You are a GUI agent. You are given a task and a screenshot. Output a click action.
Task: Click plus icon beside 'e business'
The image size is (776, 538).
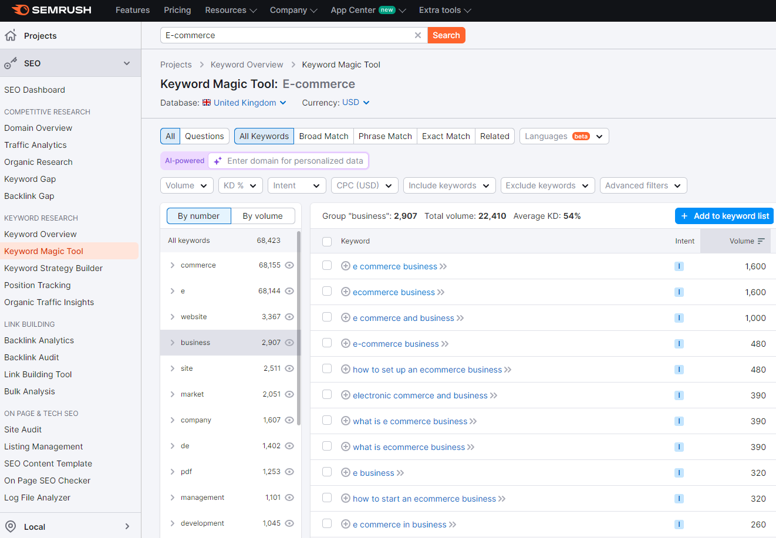(x=346, y=473)
